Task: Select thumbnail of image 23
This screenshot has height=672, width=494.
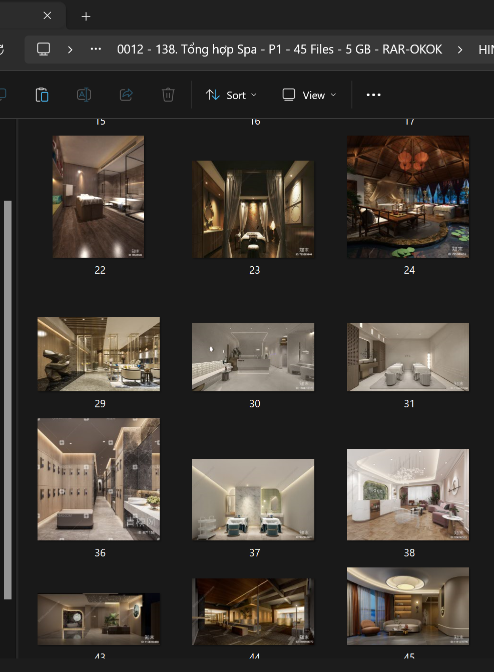Action: [x=253, y=209]
